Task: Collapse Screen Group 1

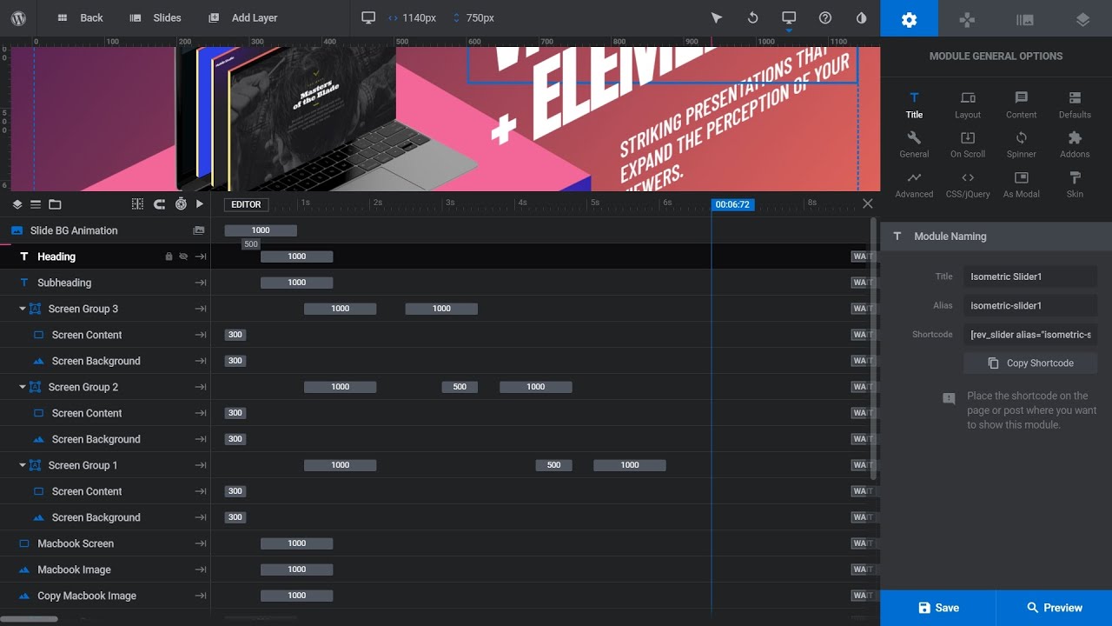Action: click(x=23, y=465)
